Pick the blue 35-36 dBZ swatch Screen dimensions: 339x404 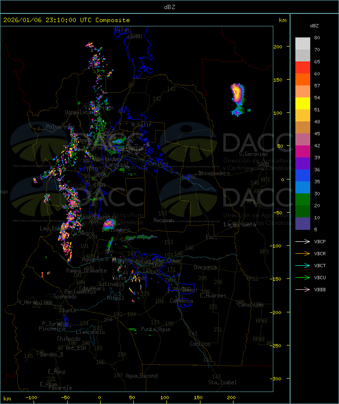coord(303,176)
